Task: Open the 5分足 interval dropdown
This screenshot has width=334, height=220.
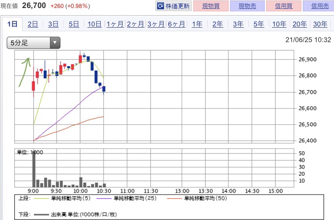Action: (x=33, y=43)
